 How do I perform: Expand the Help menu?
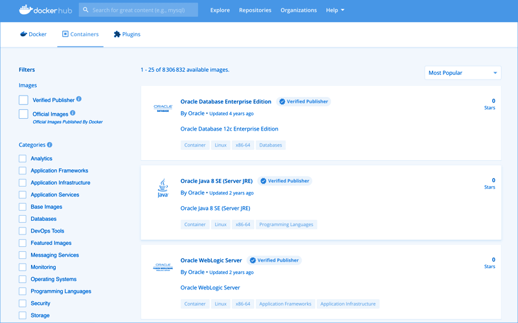(335, 10)
